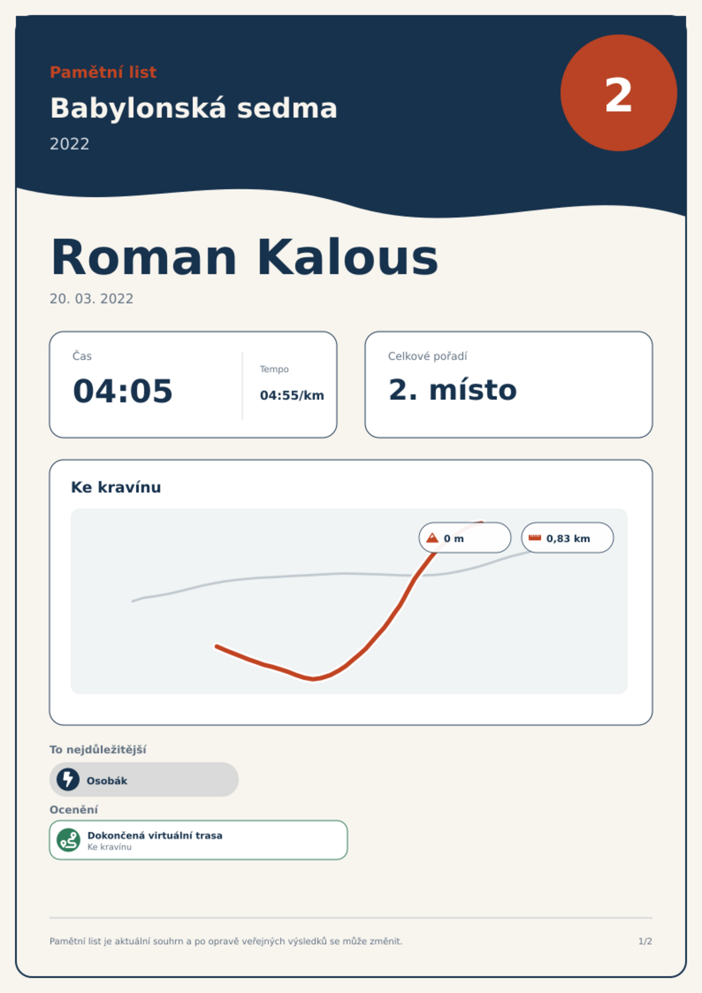Select the Osobák badge pill
The image size is (702, 993).
144,779
